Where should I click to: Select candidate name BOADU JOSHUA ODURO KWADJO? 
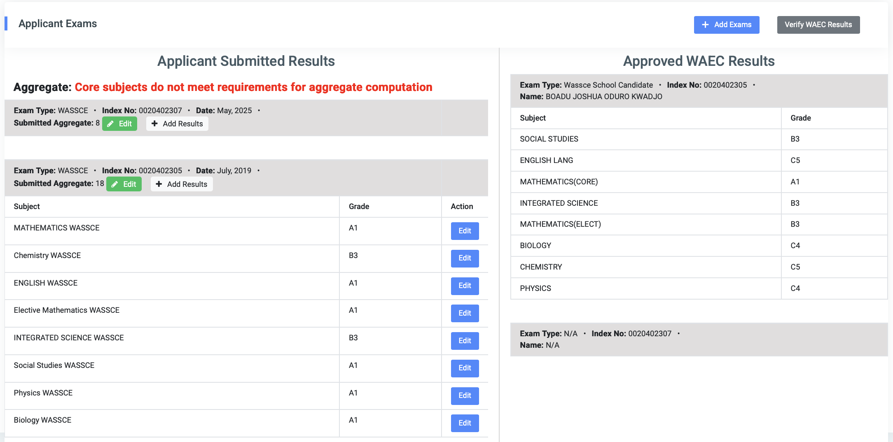[604, 97]
